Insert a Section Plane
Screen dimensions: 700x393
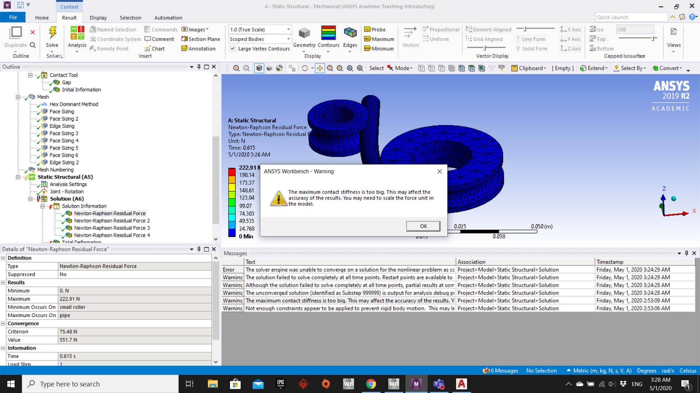(201, 39)
